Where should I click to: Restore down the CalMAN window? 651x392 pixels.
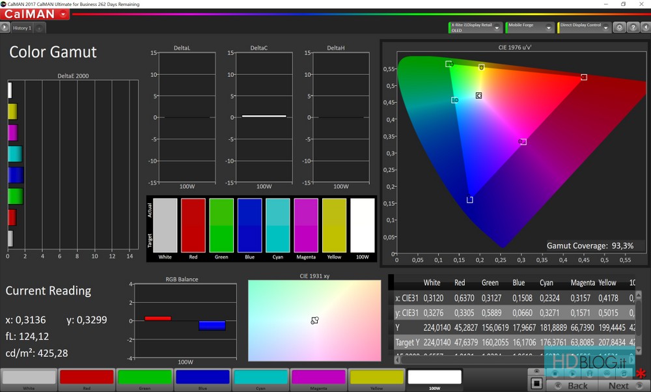(x=623, y=4)
